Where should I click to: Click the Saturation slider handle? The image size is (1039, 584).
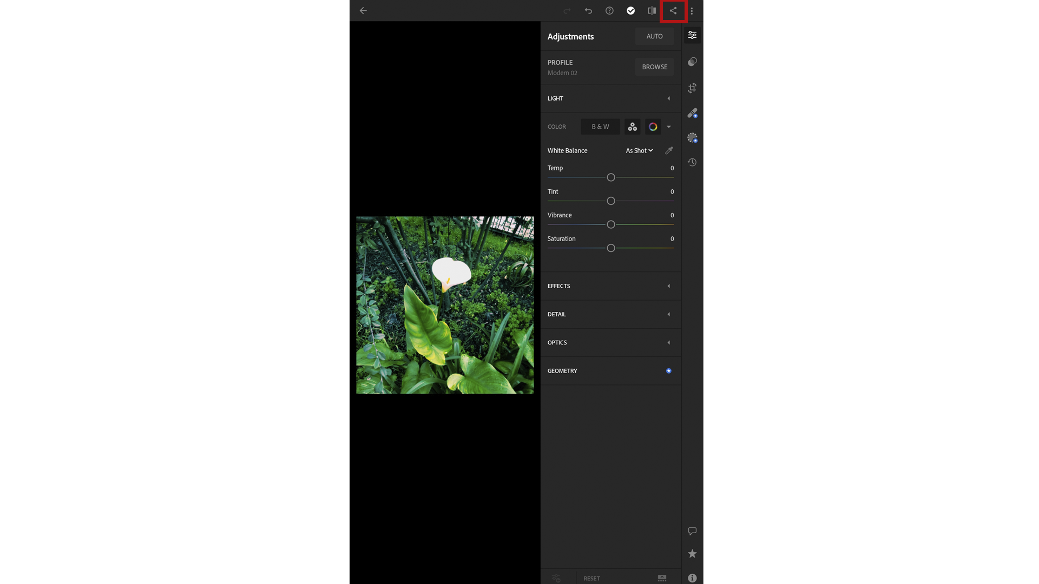[611, 248]
